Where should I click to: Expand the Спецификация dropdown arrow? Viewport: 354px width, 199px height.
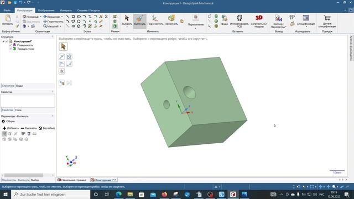(x=306, y=27)
